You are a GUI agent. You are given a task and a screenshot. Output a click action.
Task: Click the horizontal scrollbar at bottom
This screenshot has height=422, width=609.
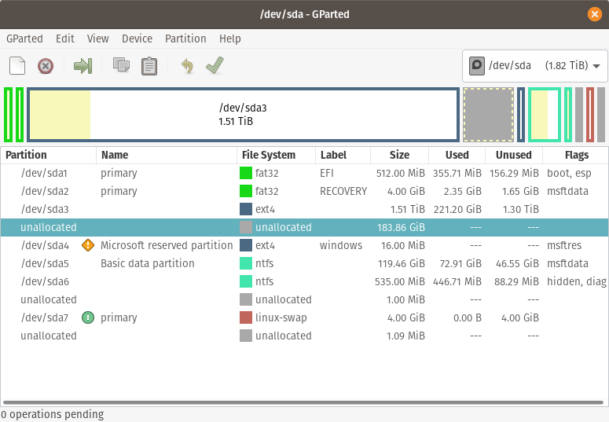pos(303,402)
